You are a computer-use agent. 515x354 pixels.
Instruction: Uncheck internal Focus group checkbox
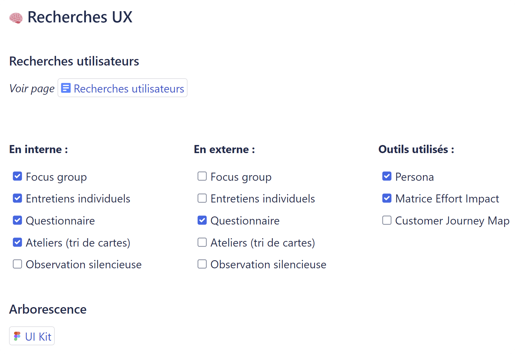click(17, 176)
